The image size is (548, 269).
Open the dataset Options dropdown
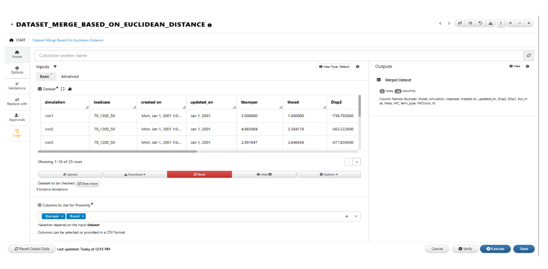(329, 175)
